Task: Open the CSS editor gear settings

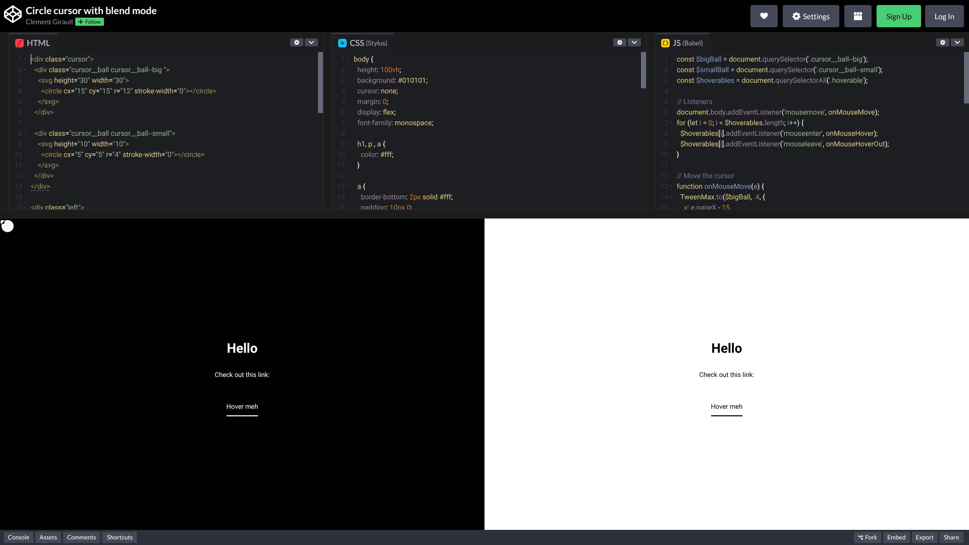Action: (x=620, y=42)
